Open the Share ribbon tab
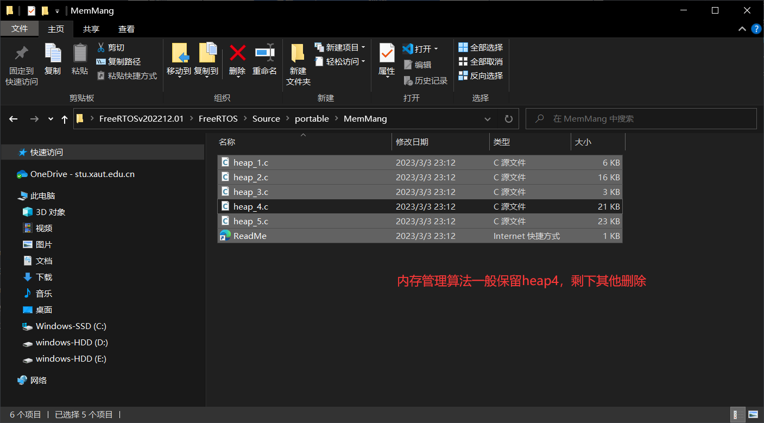This screenshot has height=423, width=764. tap(91, 29)
